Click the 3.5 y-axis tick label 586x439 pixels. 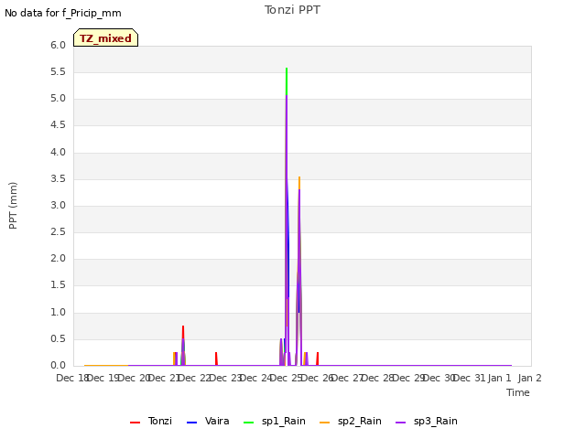point(58,179)
